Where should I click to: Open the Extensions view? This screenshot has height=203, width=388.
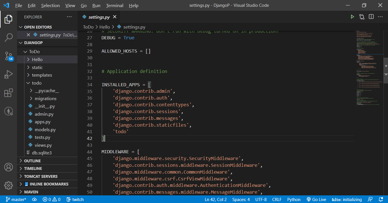click(x=9, y=93)
